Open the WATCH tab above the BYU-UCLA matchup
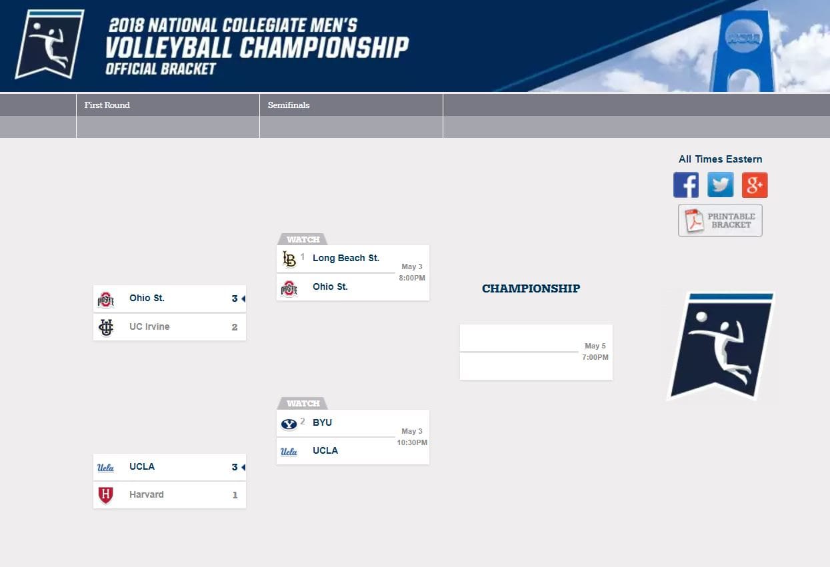 [x=301, y=403]
